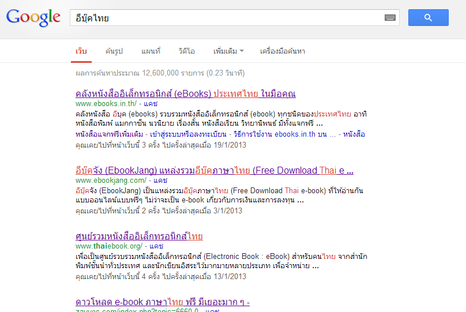466x312 pixels.
Task: Click the visit note dated 3/1/2013
Action: pyautogui.click(x=159, y=210)
